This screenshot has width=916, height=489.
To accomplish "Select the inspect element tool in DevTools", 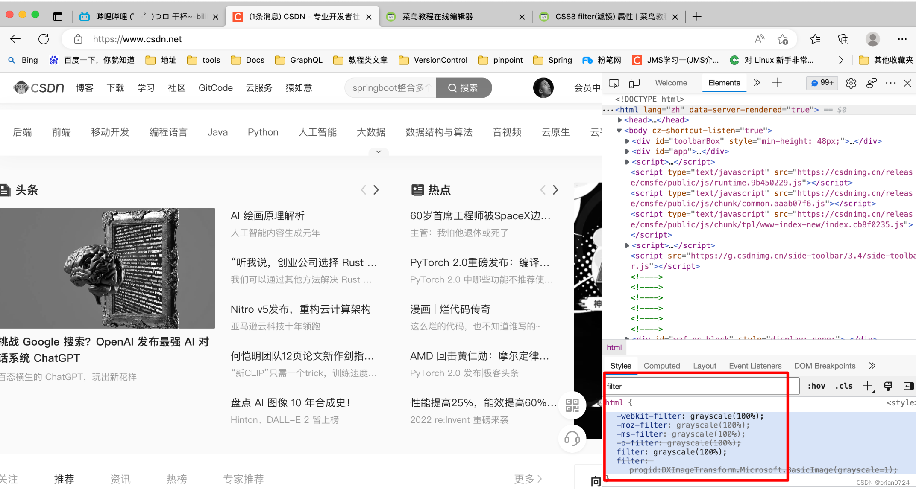I will [614, 83].
